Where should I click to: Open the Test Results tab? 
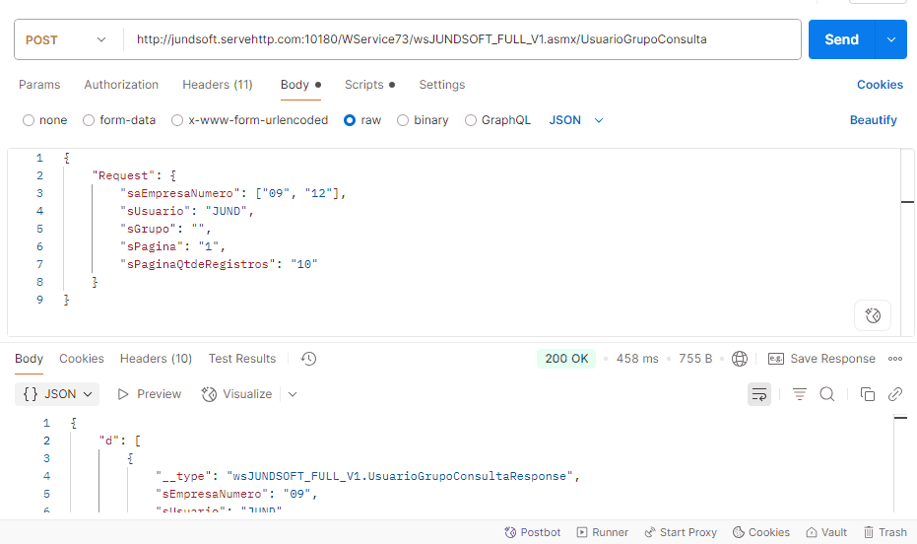pyautogui.click(x=242, y=359)
